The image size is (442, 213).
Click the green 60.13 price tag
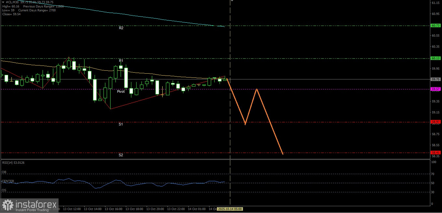[435, 58]
